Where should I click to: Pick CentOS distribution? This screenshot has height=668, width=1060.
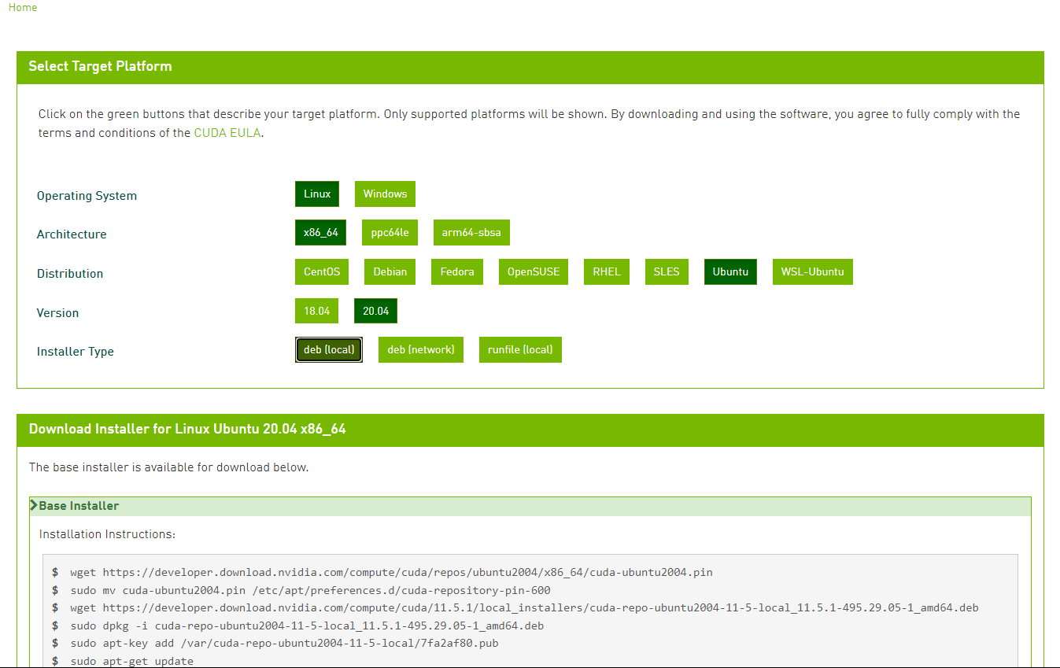(x=322, y=271)
